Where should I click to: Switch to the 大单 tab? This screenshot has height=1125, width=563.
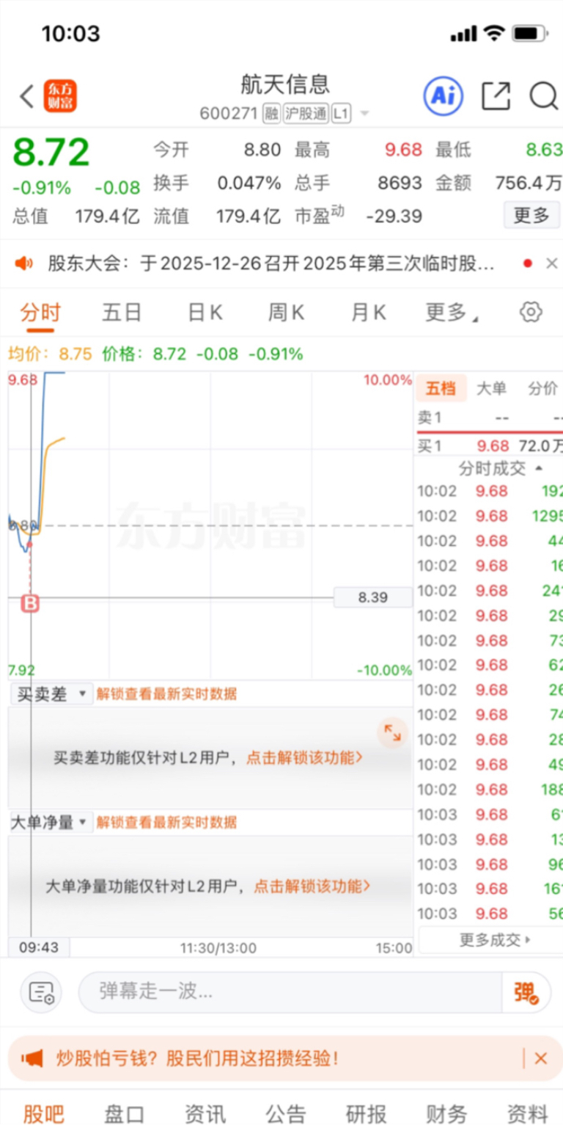491,388
